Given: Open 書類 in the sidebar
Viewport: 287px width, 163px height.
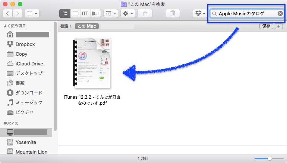Looking at the screenshot, I should coord(16,83).
